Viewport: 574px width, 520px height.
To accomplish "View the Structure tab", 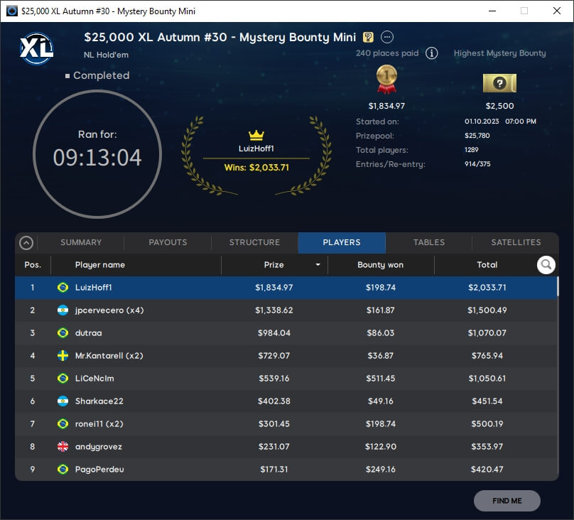I will point(254,242).
